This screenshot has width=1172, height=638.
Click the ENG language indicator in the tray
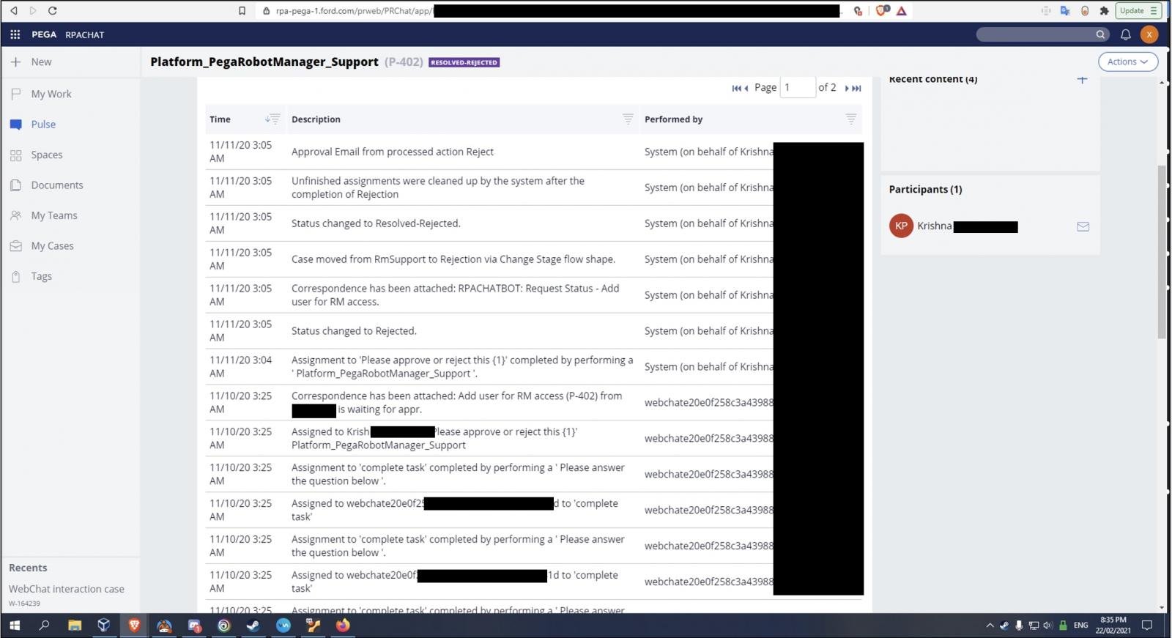tap(1080, 626)
